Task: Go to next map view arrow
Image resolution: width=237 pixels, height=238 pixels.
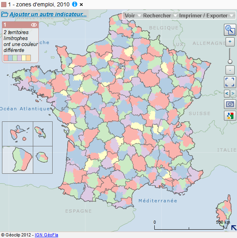Action: [233, 93]
